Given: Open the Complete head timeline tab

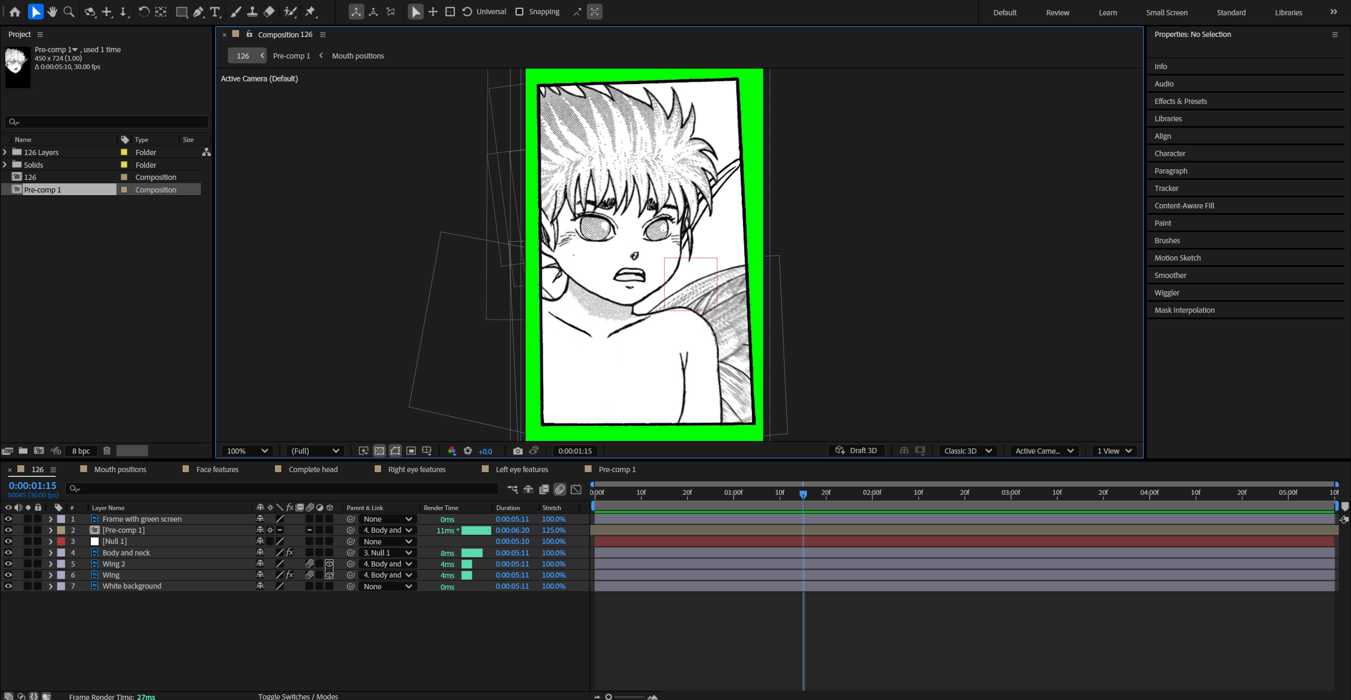Looking at the screenshot, I should [313, 469].
